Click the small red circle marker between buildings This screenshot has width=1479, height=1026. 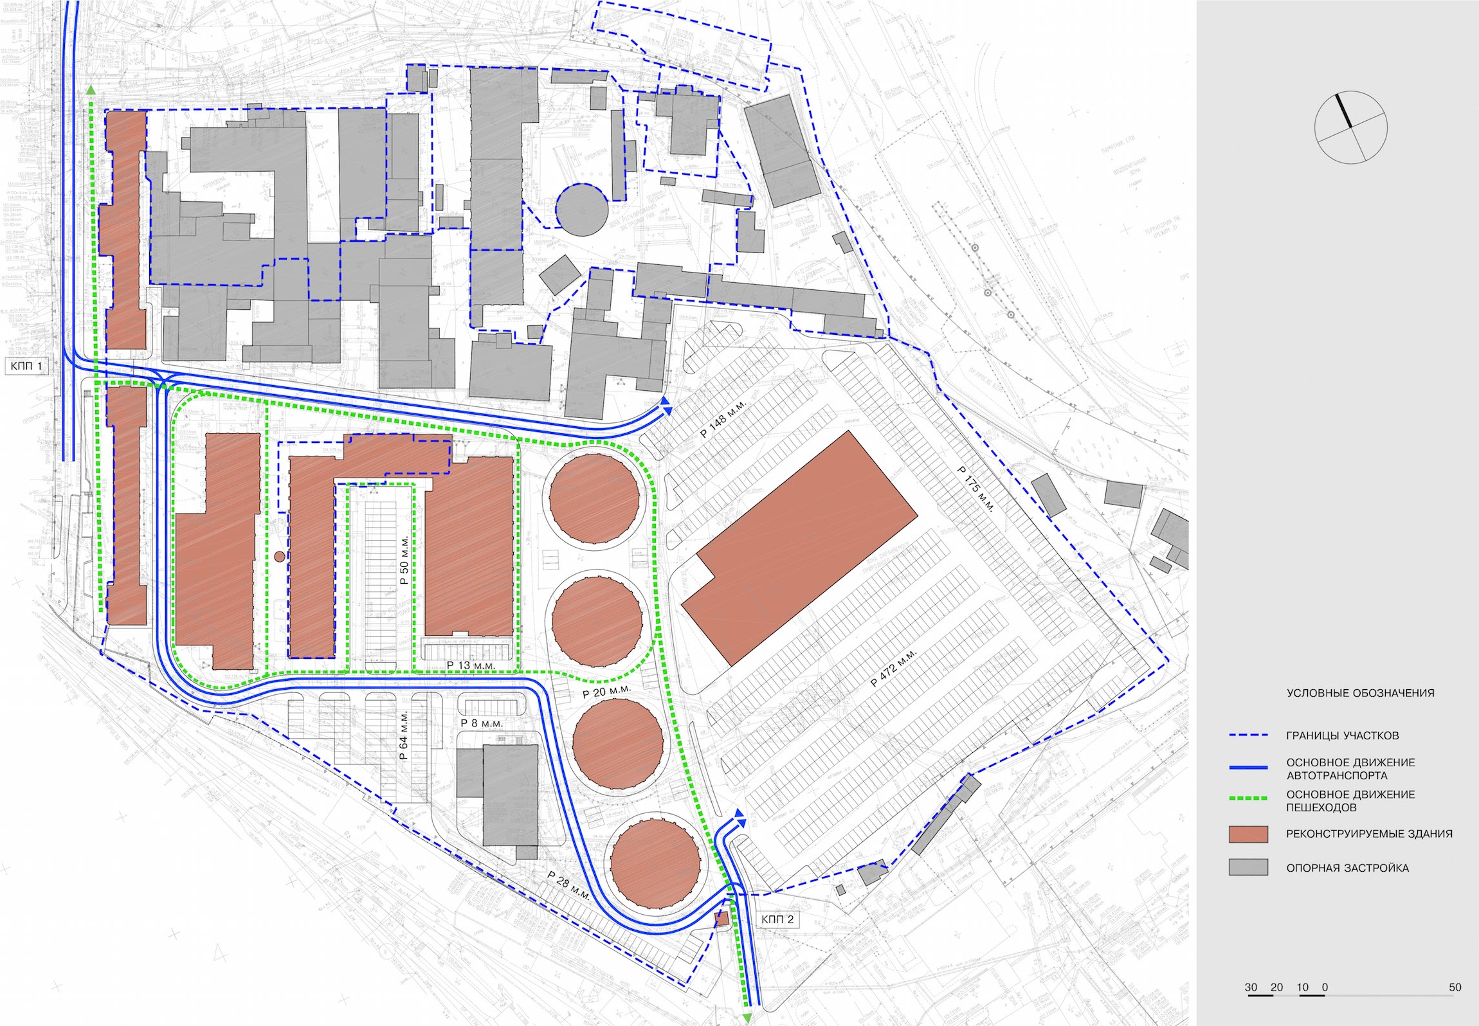pos(278,557)
